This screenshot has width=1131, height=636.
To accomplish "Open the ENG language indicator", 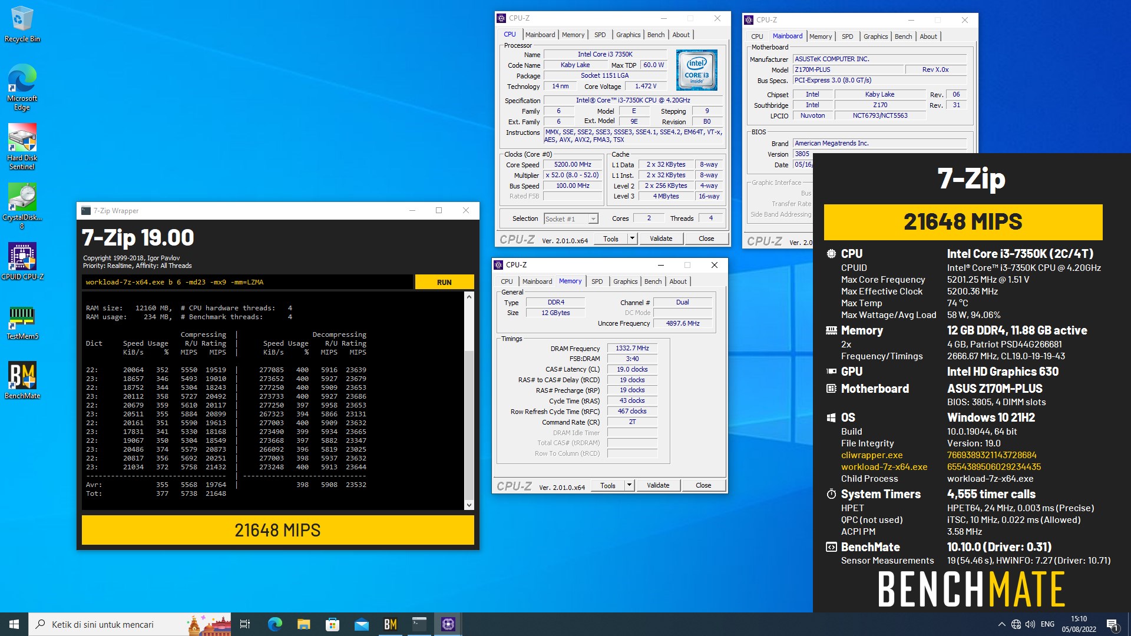I will point(1047,624).
